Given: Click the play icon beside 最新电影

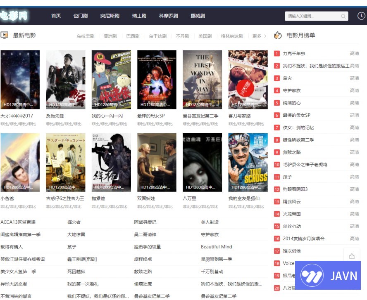Looking at the screenshot, I should pyautogui.click(x=5, y=35).
